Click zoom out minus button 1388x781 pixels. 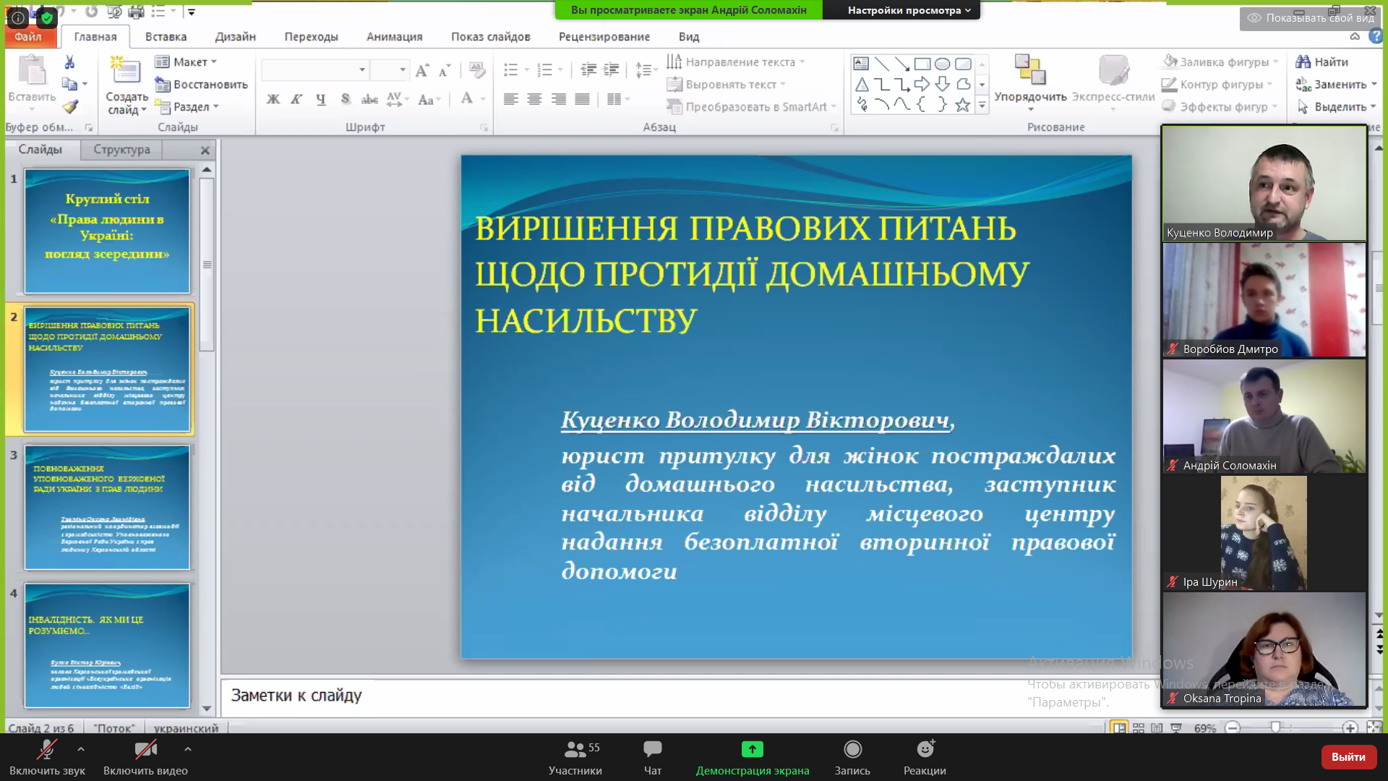pos(1233,727)
